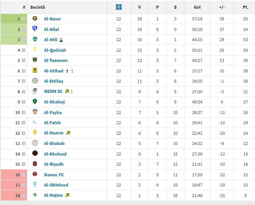This screenshot has height=205, width=255.
Task: Open the Damac FC team link
Action: 53,174
